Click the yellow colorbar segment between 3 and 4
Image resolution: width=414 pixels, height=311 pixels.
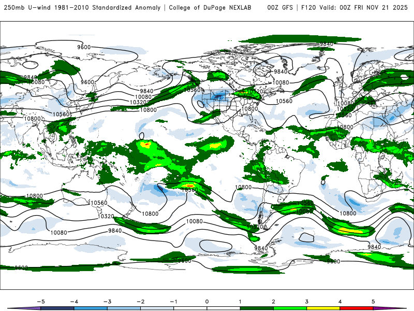tap(323, 308)
